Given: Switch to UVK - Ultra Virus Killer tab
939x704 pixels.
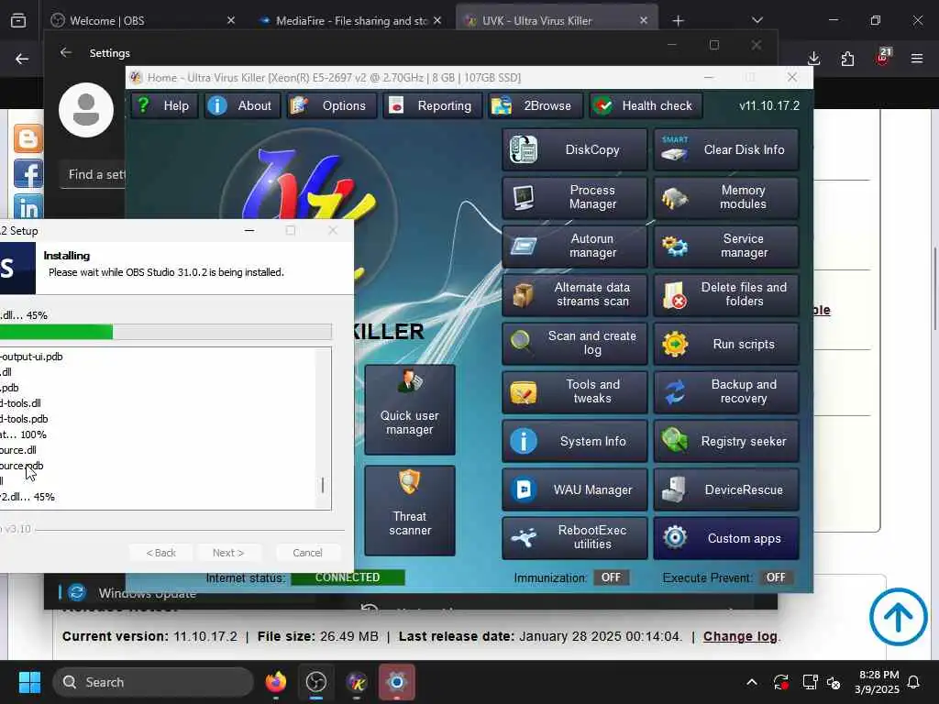Looking at the screenshot, I should pyautogui.click(x=557, y=20).
